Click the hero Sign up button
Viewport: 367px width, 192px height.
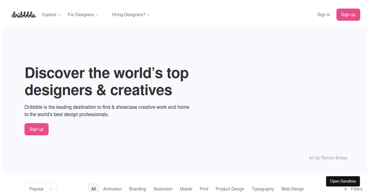tap(36, 129)
